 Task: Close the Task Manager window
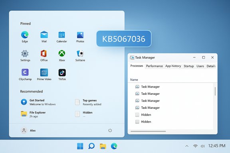212,57
